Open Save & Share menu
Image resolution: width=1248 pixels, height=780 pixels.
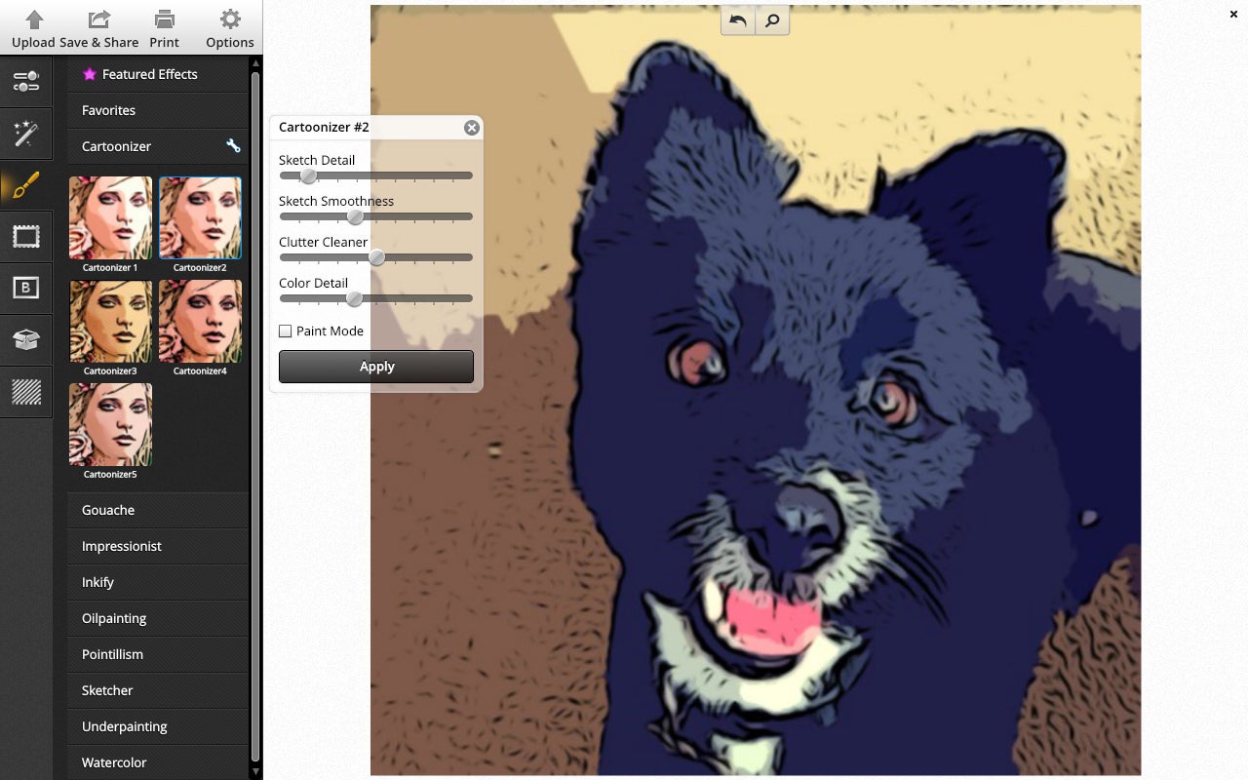click(98, 27)
